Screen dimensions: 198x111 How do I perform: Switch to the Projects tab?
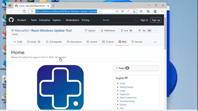108,42
